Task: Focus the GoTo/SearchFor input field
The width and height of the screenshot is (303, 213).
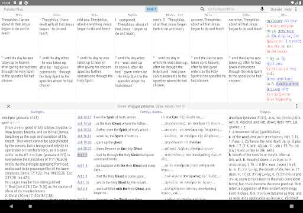Action: click(233, 9)
